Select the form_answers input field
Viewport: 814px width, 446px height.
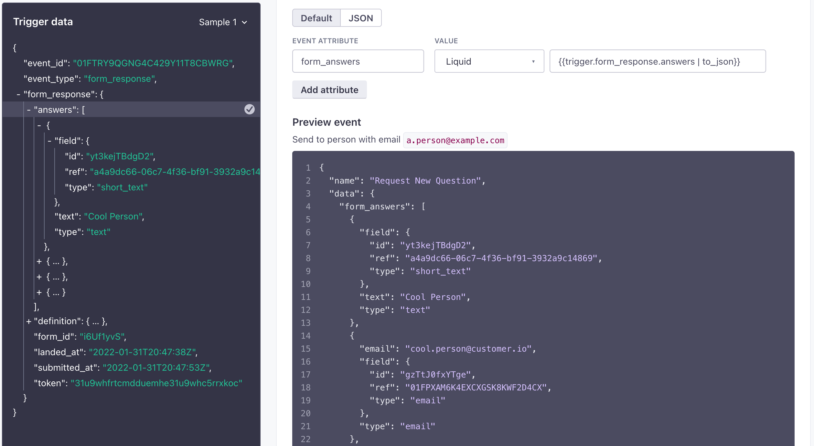(x=358, y=61)
